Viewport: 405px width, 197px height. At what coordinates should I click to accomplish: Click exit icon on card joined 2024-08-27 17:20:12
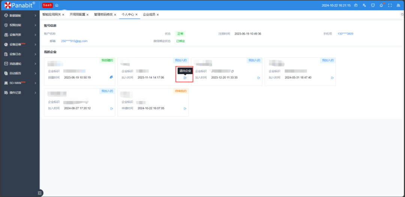tap(112, 109)
